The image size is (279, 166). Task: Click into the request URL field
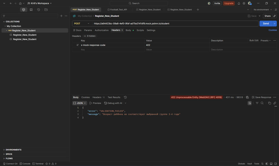click(x=175, y=23)
